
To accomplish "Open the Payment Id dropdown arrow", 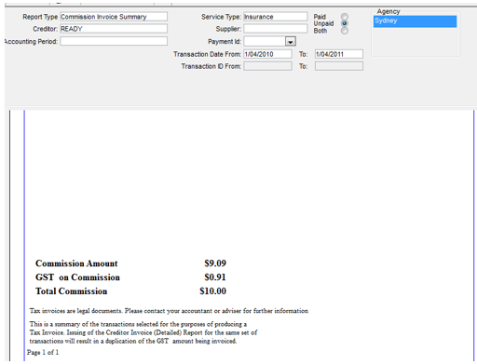I will (291, 41).
